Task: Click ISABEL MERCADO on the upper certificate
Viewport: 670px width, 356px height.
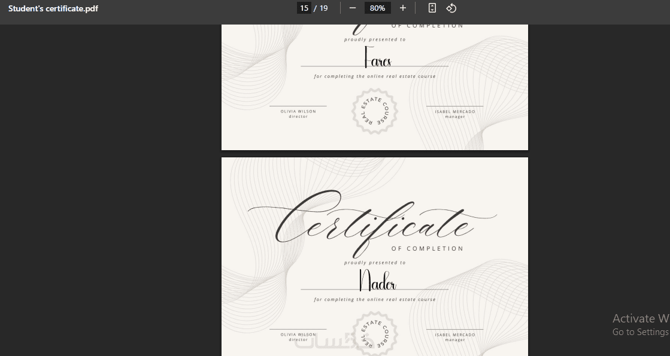Action: click(x=455, y=112)
